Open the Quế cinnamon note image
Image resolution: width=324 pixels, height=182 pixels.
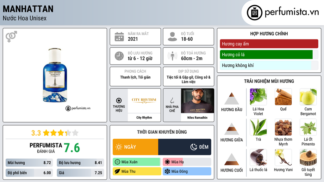[x=283, y=97]
